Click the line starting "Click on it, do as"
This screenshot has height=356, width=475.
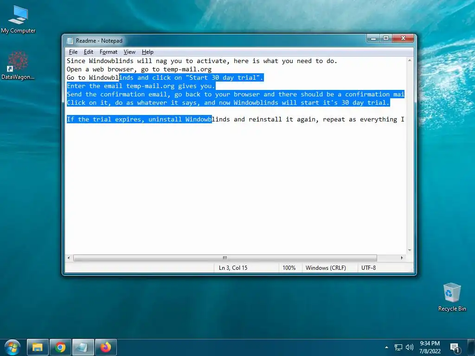point(228,102)
